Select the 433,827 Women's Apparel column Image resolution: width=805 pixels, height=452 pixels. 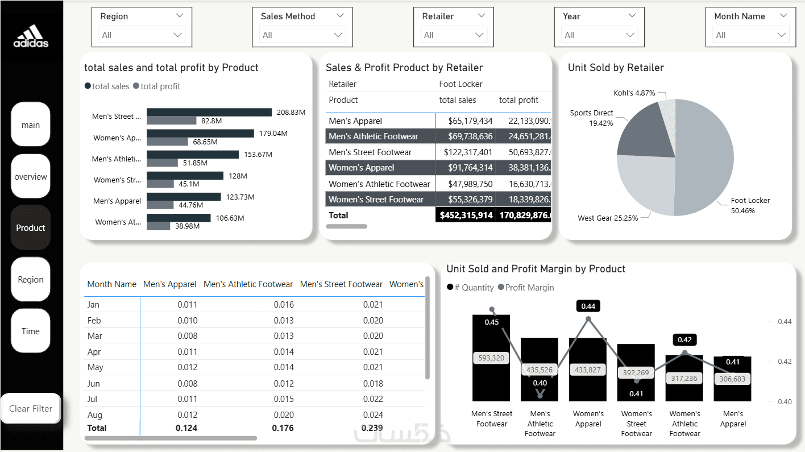coord(588,370)
